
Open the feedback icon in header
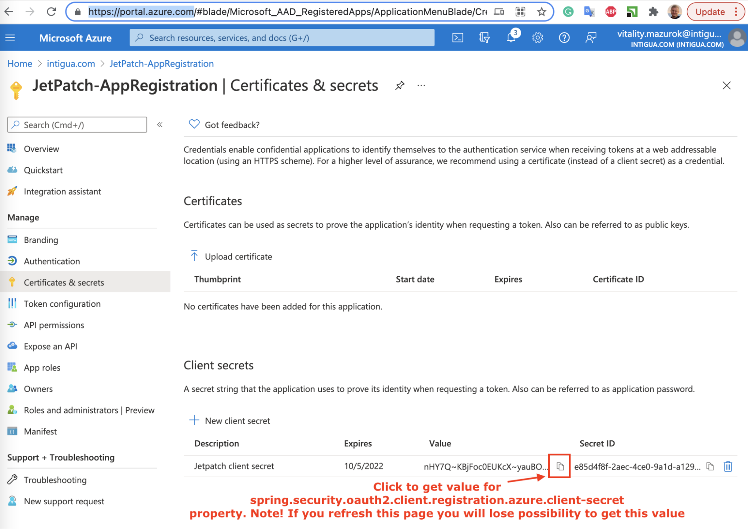pos(590,38)
